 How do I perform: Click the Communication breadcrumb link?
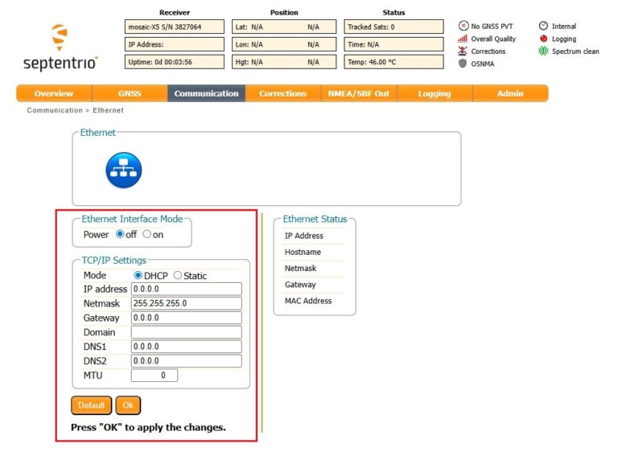point(55,110)
